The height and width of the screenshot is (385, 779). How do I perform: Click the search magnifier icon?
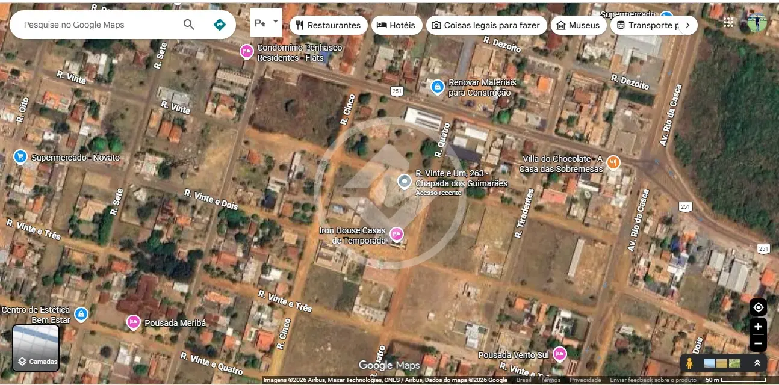[x=189, y=25]
